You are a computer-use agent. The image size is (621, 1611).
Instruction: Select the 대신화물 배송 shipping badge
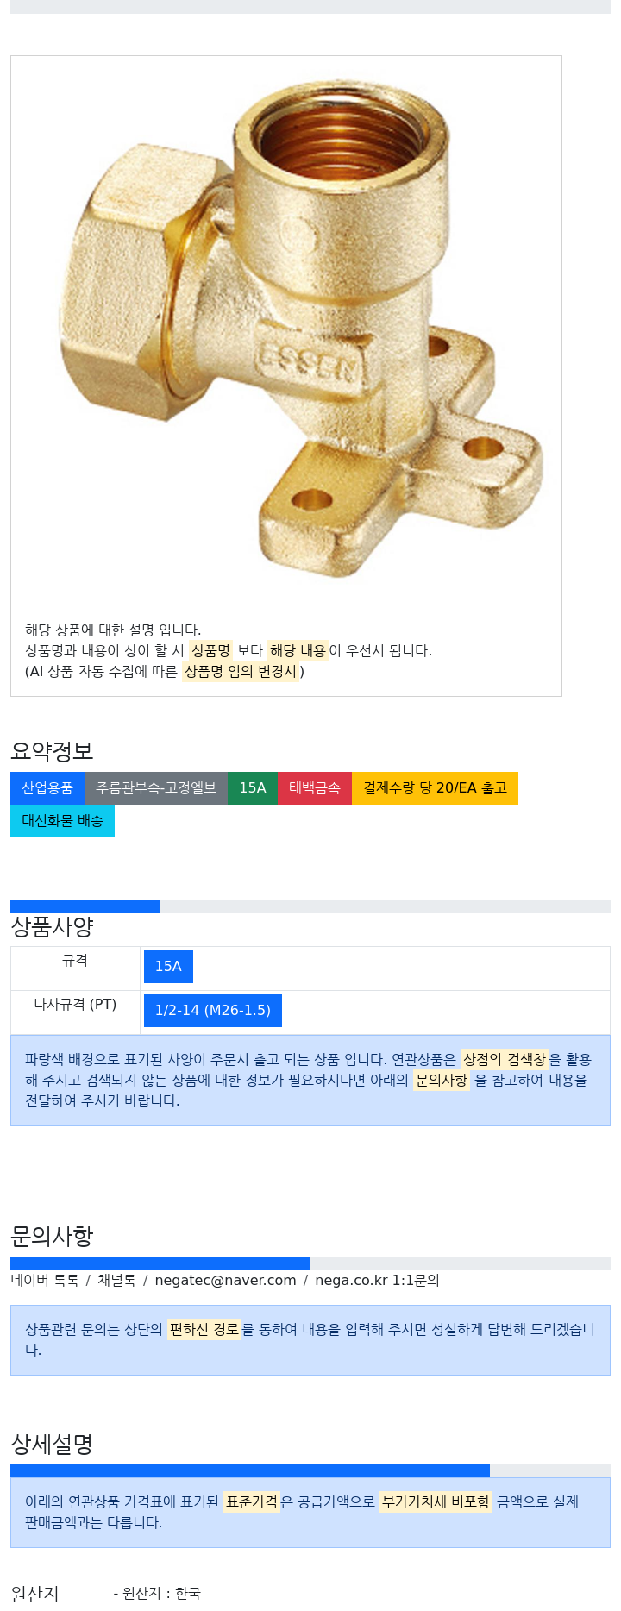click(62, 821)
